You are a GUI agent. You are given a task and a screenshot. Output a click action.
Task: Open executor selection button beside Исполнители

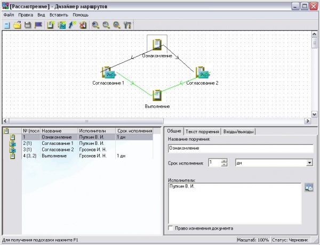tap(308, 187)
